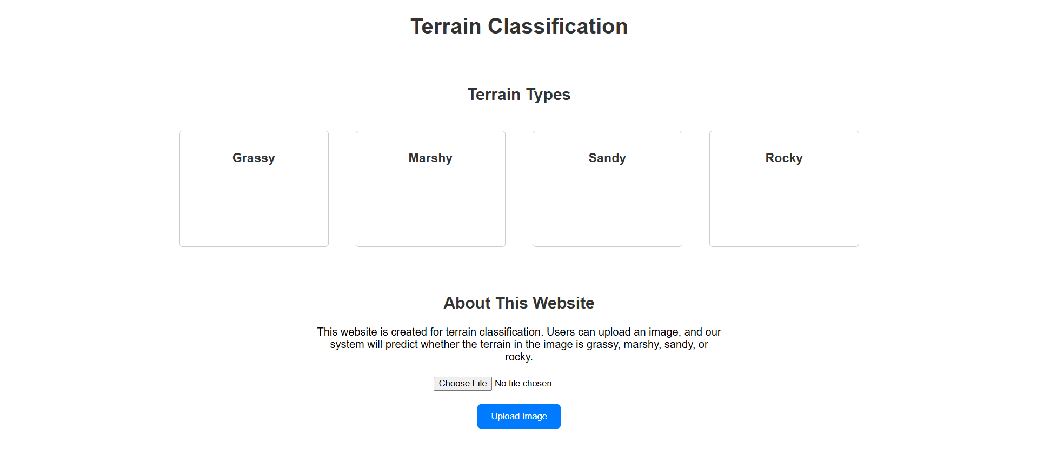Click the Sandy terrain card

click(607, 189)
